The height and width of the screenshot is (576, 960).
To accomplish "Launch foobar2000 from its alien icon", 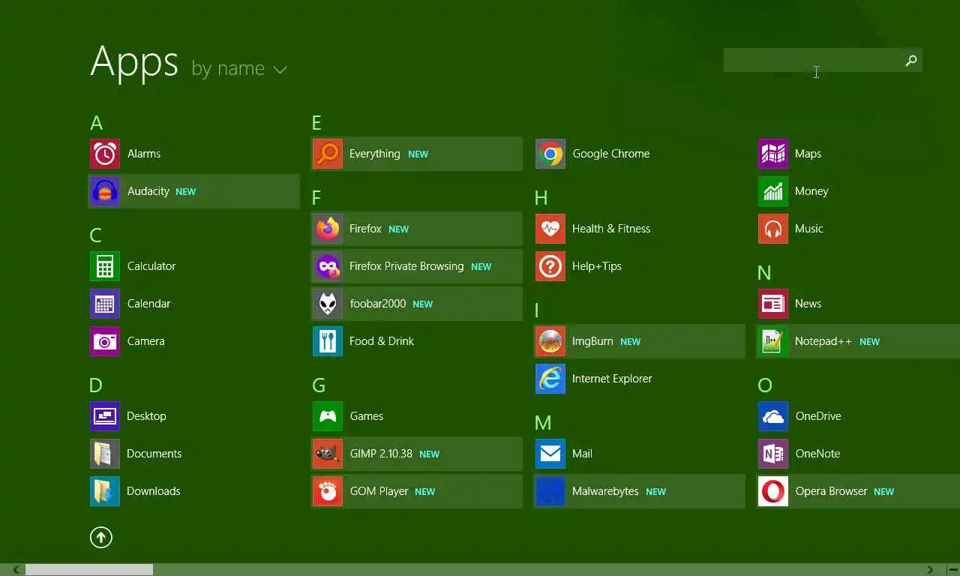I will click(x=328, y=304).
